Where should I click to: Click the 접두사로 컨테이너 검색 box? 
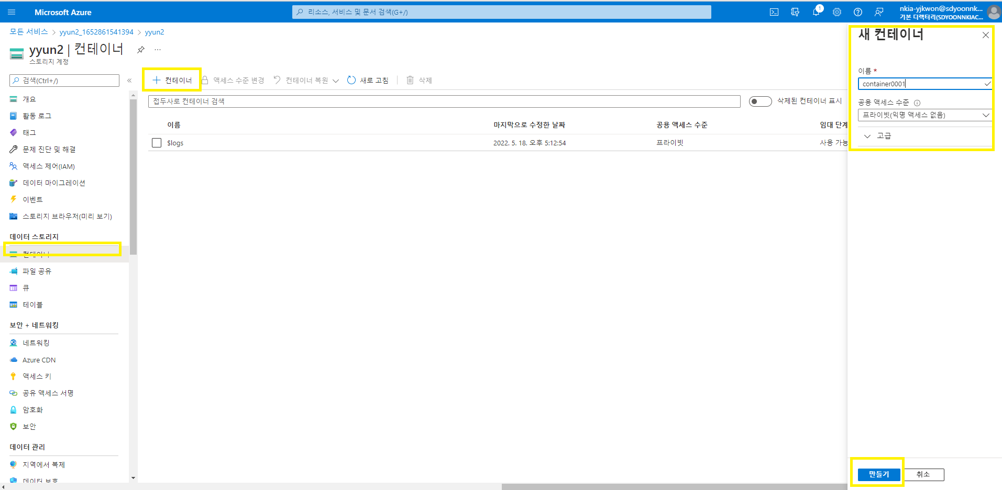444,101
